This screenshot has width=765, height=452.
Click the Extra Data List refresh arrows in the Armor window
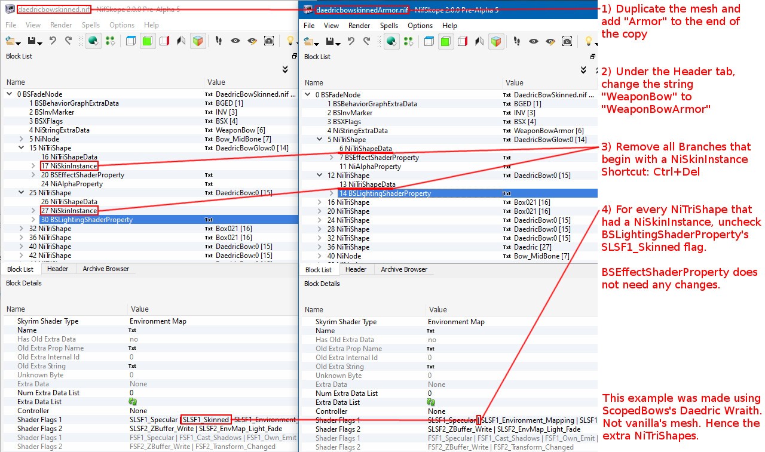coord(432,402)
